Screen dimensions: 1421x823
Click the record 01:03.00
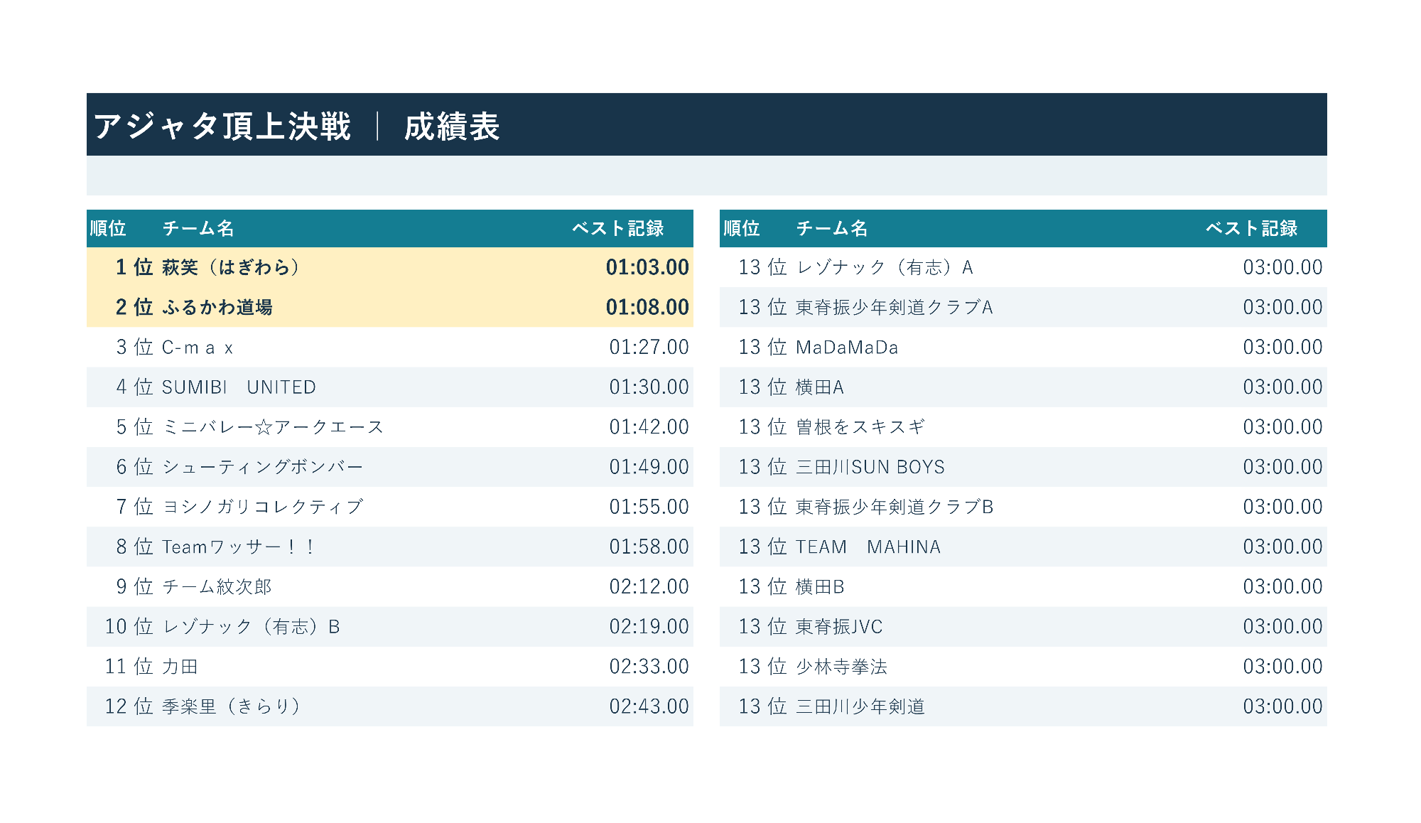(647, 267)
